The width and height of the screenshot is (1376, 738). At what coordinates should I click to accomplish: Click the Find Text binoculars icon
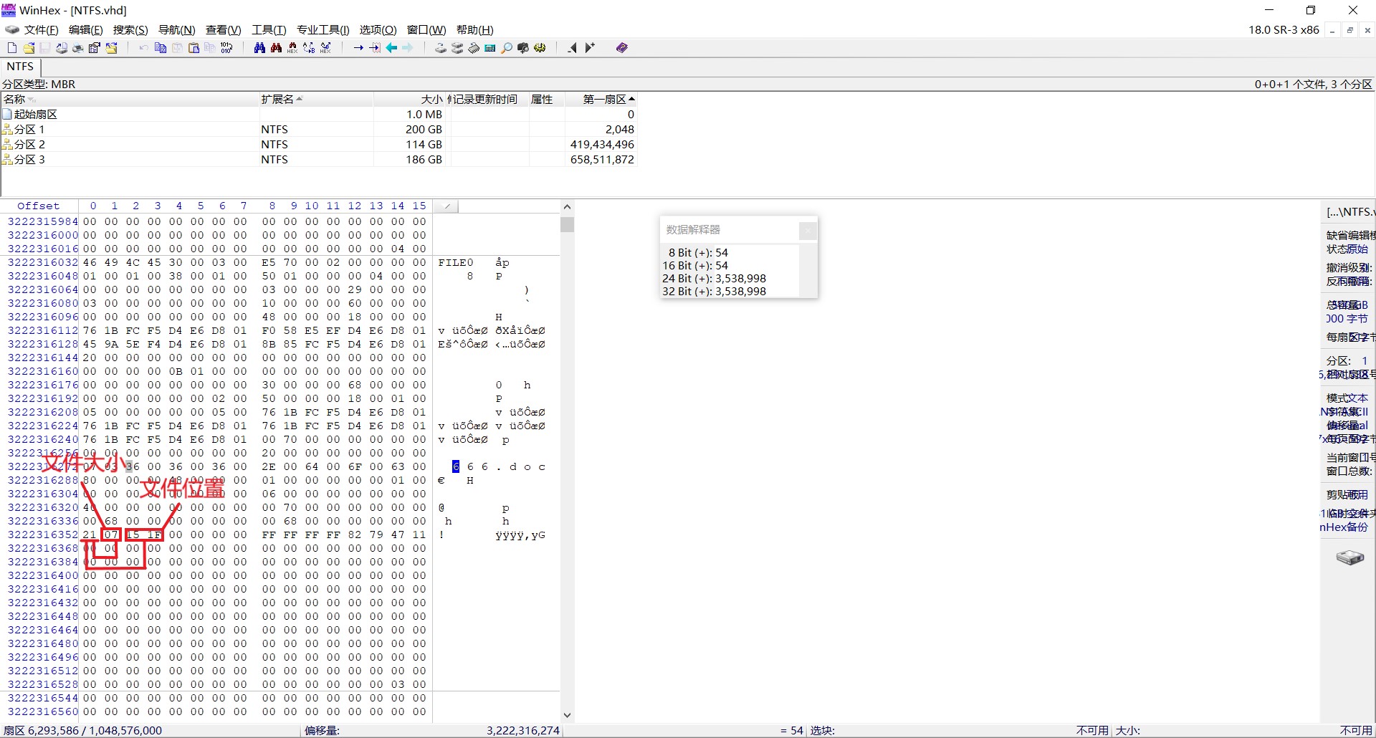point(259,48)
